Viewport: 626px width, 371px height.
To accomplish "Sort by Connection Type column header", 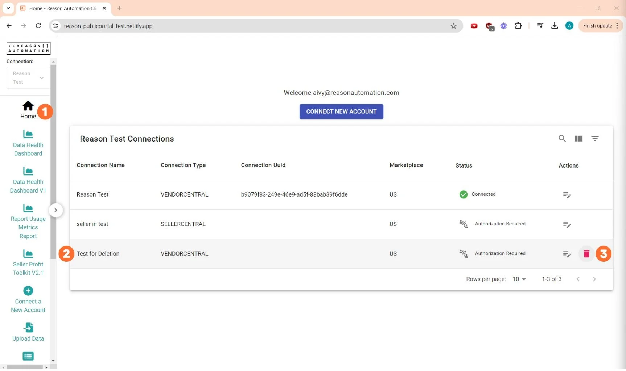I will [183, 165].
